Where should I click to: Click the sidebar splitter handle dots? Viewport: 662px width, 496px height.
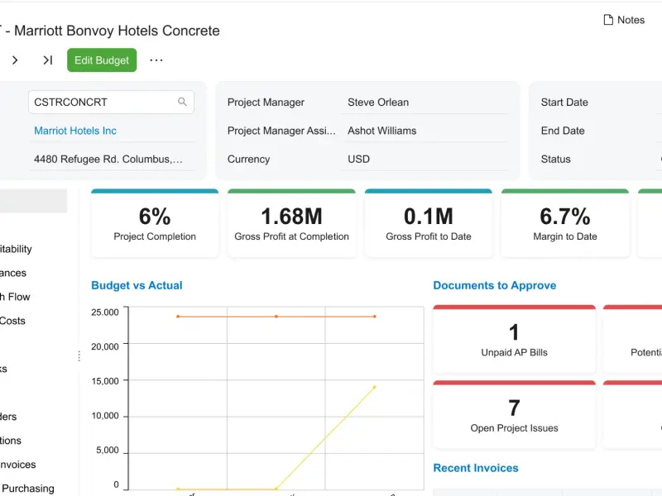[79, 356]
